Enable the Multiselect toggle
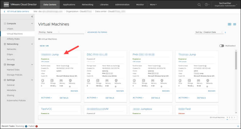The height and width of the screenshot is (129, 241). tap(222, 46)
